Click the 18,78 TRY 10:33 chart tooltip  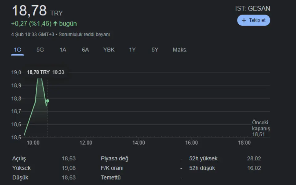click(46, 72)
